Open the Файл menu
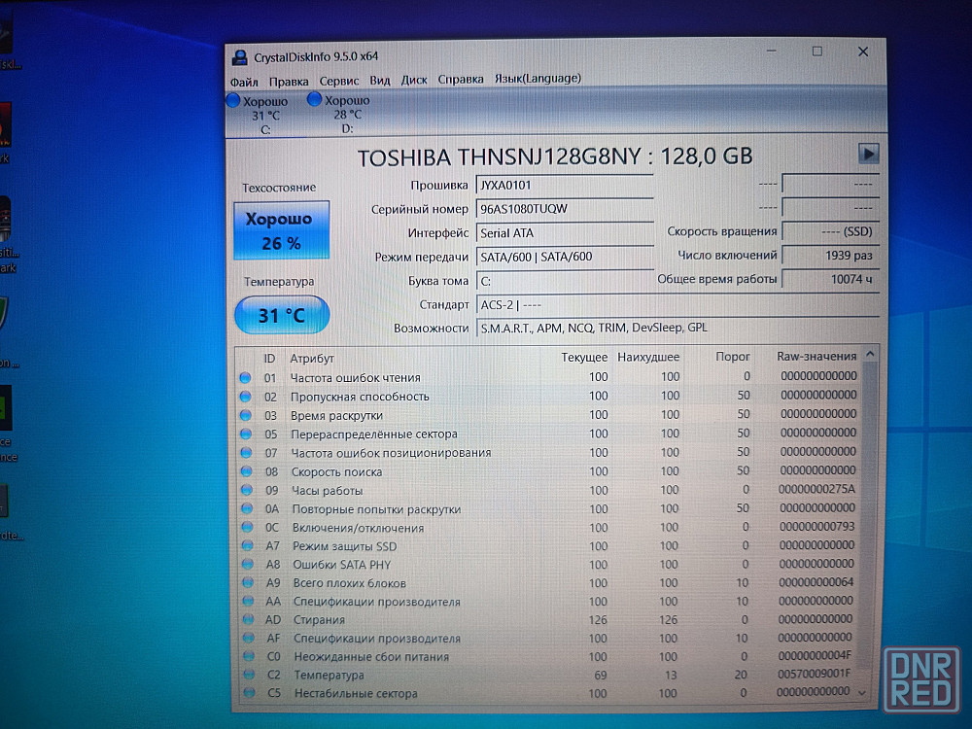Viewport: 972px width, 729px height. click(244, 82)
